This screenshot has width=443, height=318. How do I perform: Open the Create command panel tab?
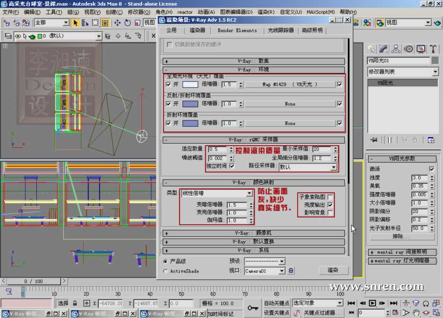point(371,49)
